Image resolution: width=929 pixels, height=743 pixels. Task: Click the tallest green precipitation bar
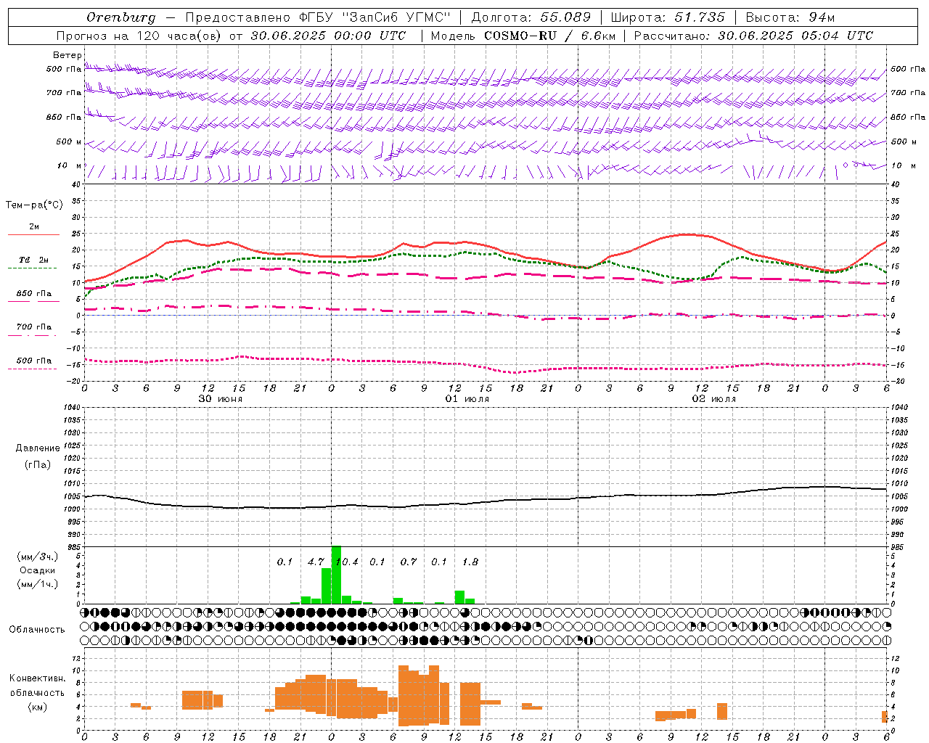point(336,575)
